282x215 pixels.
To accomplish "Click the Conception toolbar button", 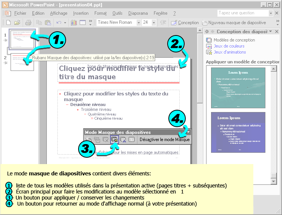I will click(185, 23).
